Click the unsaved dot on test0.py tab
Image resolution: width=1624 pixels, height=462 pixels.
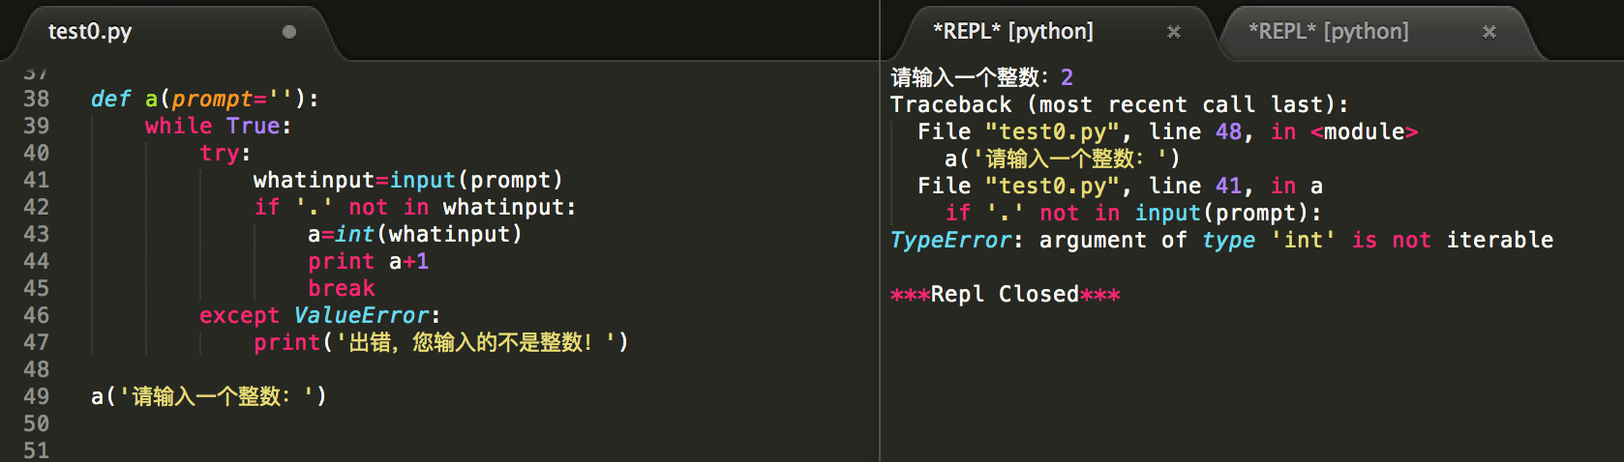[x=288, y=32]
